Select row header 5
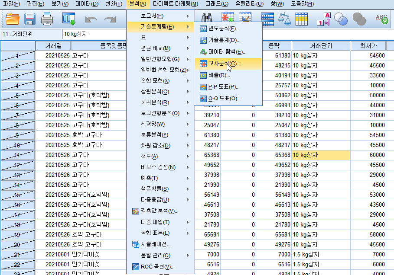 [18, 96]
